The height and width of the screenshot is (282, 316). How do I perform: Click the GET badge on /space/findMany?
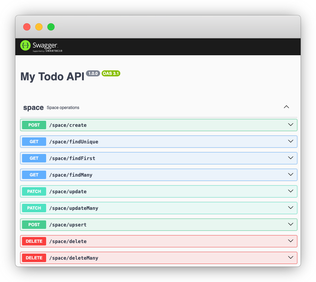tap(34, 175)
